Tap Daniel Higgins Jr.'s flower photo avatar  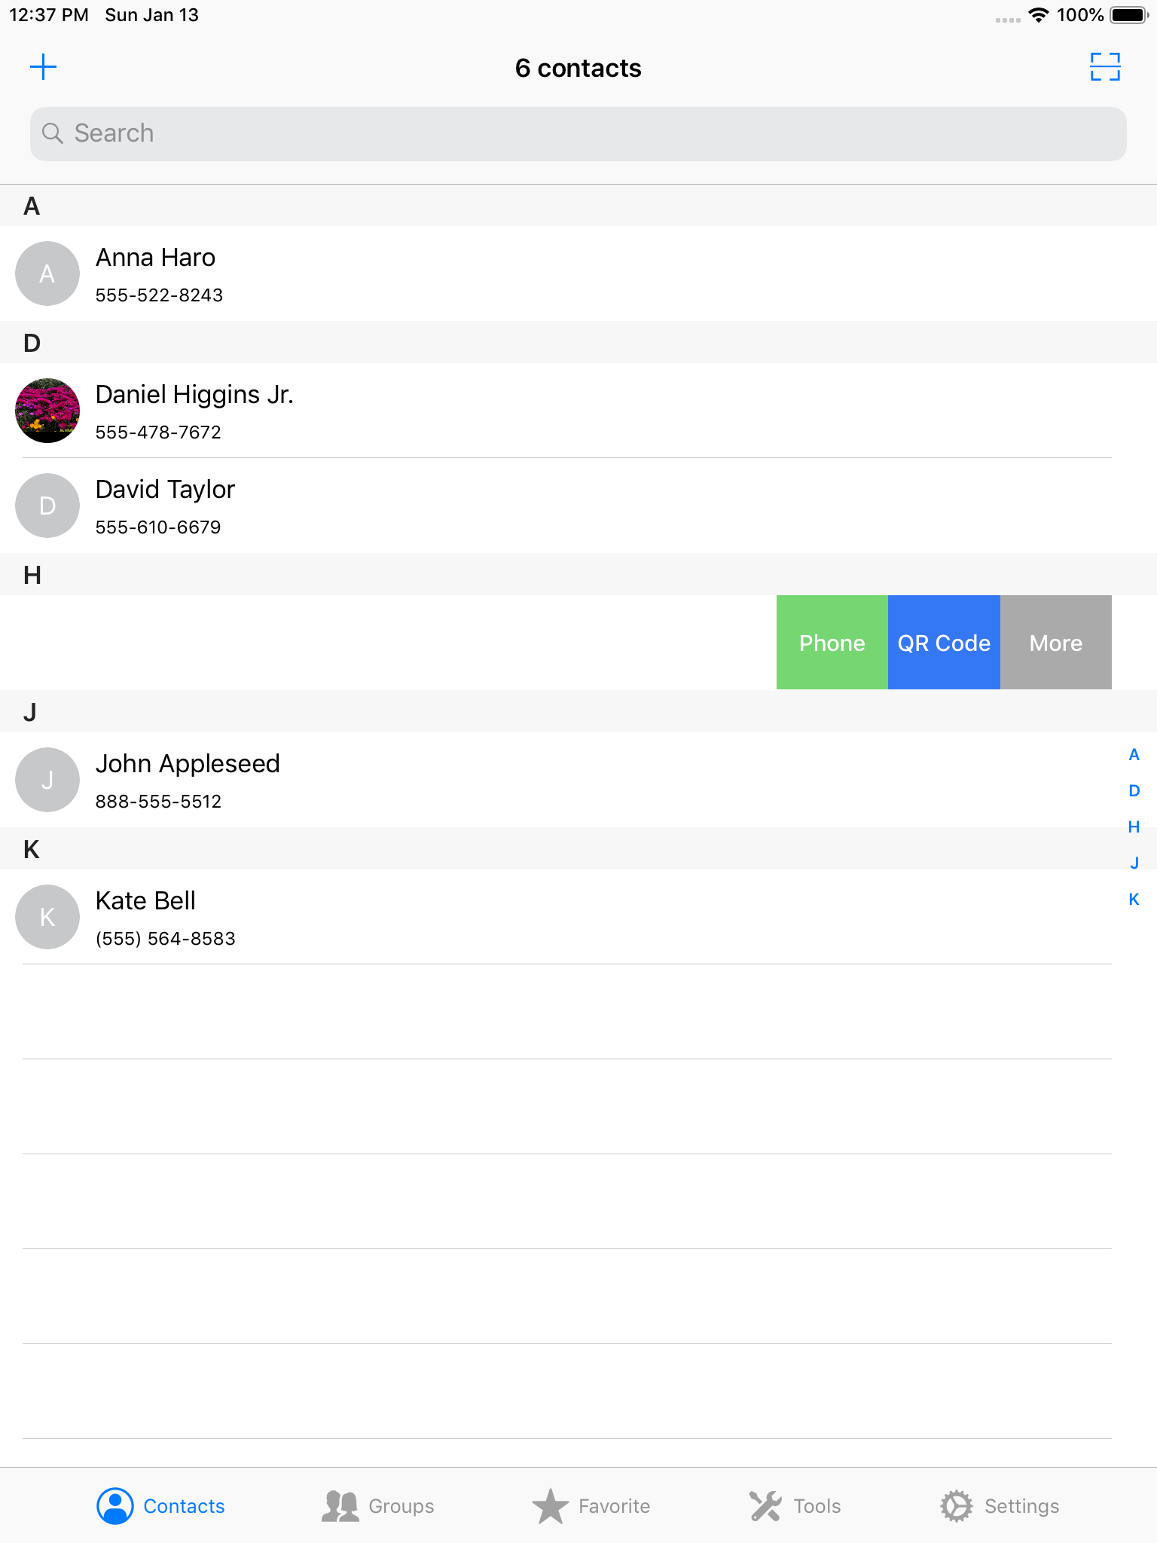tap(47, 411)
